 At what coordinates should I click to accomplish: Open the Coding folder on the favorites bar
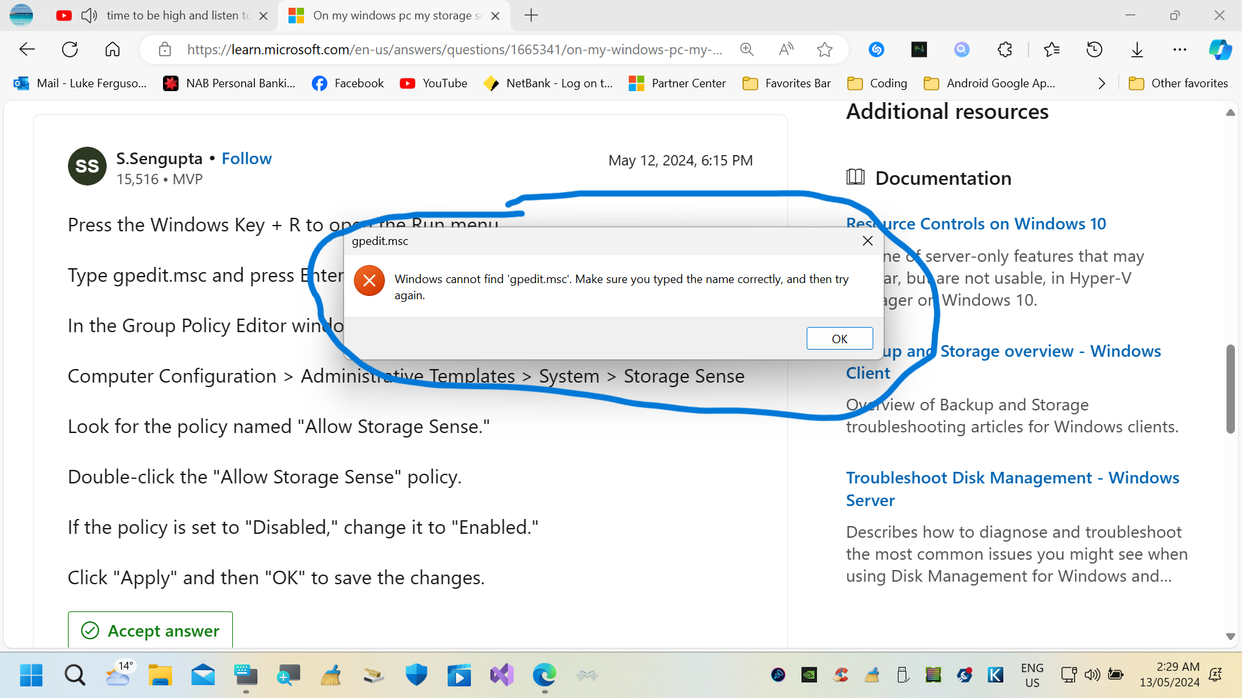click(877, 83)
